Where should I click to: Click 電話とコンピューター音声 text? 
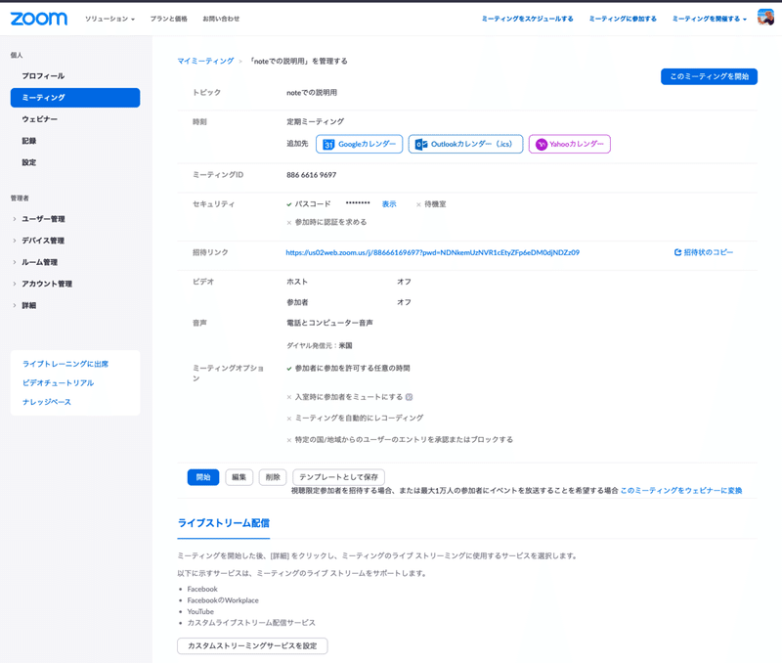pos(329,323)
